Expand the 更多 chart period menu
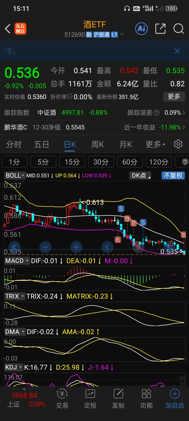The image size is (189, 421). coord(155,144)
